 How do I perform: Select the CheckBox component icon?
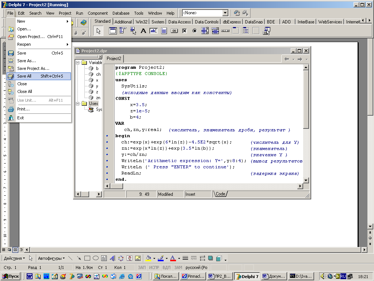coord(184,31)
